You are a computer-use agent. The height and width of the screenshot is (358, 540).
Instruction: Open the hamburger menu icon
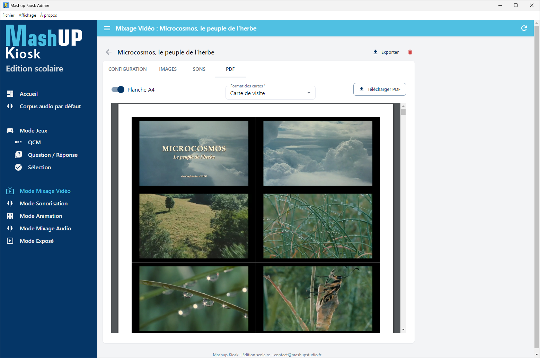(107, 28)
